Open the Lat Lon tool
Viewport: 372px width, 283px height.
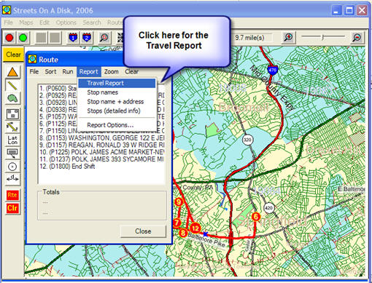click(x=12, y=140)
